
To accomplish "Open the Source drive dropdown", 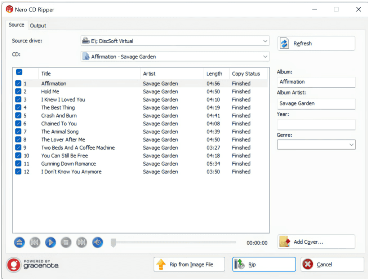I will [x=266, y=41].
